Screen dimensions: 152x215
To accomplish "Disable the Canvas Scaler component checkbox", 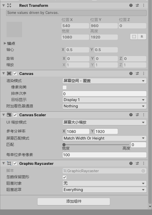I will click(x=15, y=115).
